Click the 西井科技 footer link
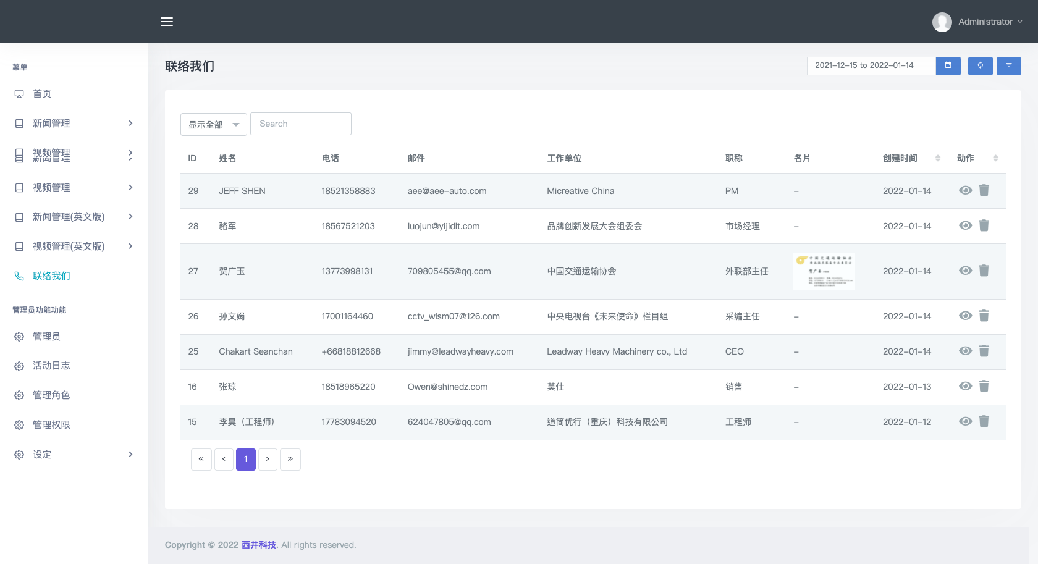Viewport: 1038px width, 564px height. pyautogui.click(x=258, y=545)
